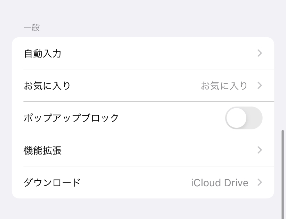
Task: Select the ダウンロード label
Action: [52, 182]
